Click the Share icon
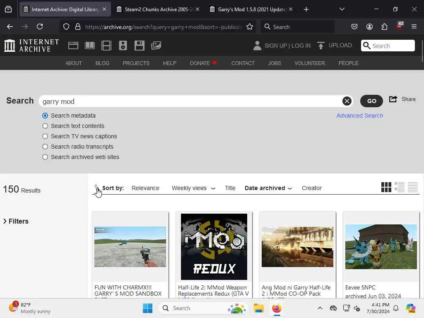 tap(393, 99)
